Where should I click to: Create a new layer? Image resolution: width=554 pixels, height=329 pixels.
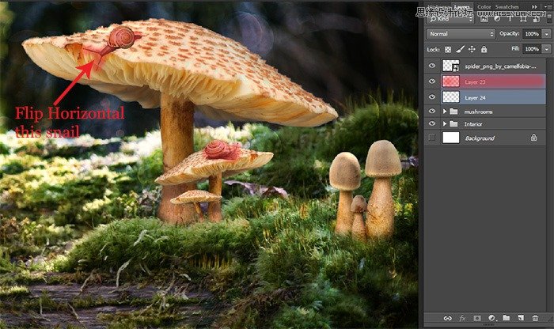click(x=521, y=318)
